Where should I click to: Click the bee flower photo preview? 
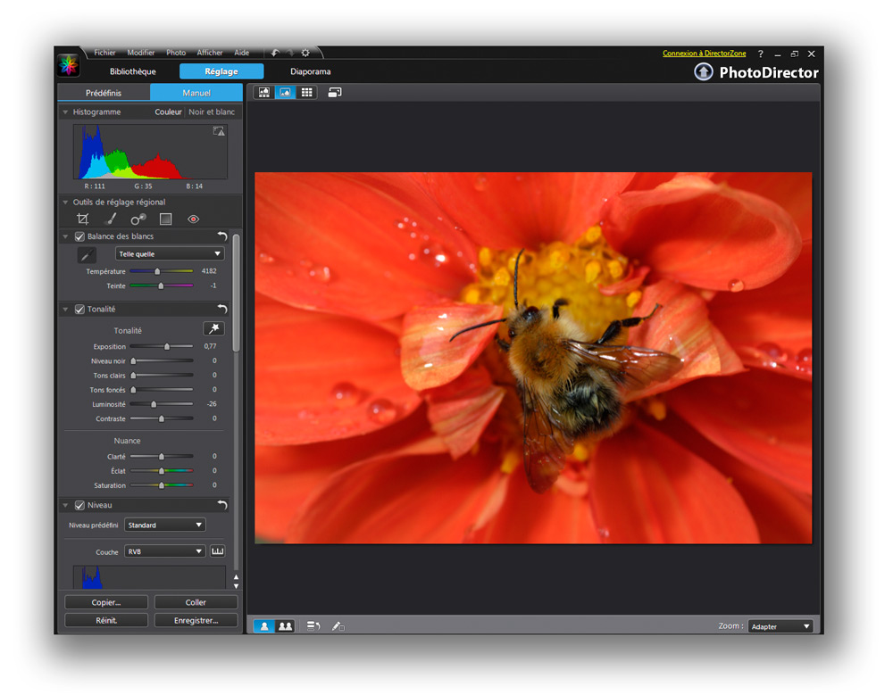point(533,358)
